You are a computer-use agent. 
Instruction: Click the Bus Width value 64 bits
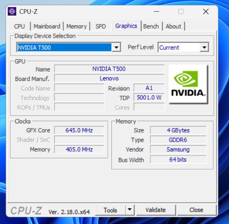tap(178, 159)
